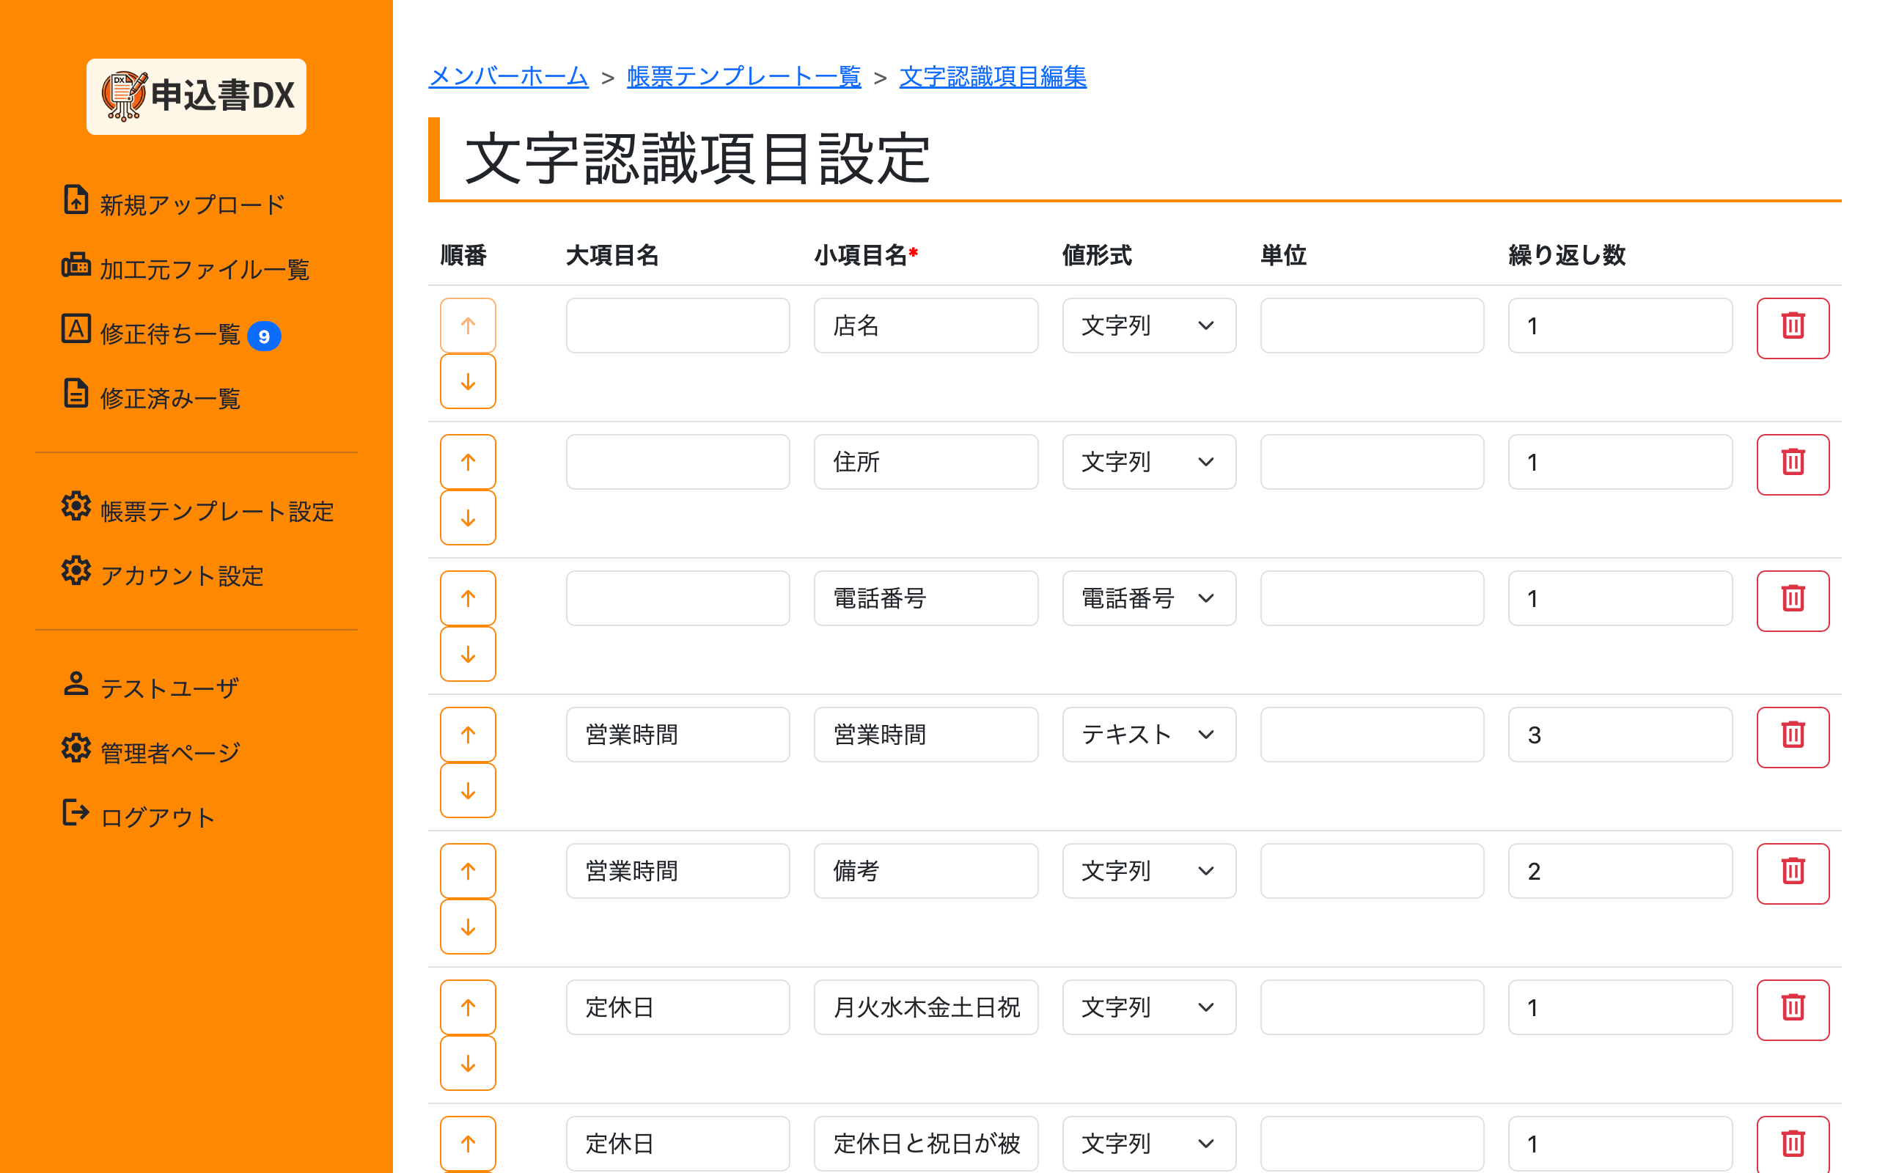Move the 備考 row down
Image resolution: width=1877 pixels, height=1173 pixels.
468,926
